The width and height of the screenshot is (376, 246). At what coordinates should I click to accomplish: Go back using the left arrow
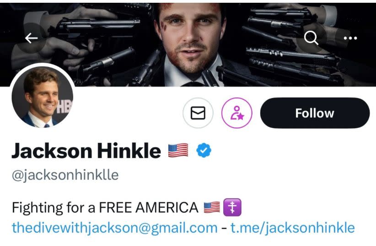click(31, 38)
